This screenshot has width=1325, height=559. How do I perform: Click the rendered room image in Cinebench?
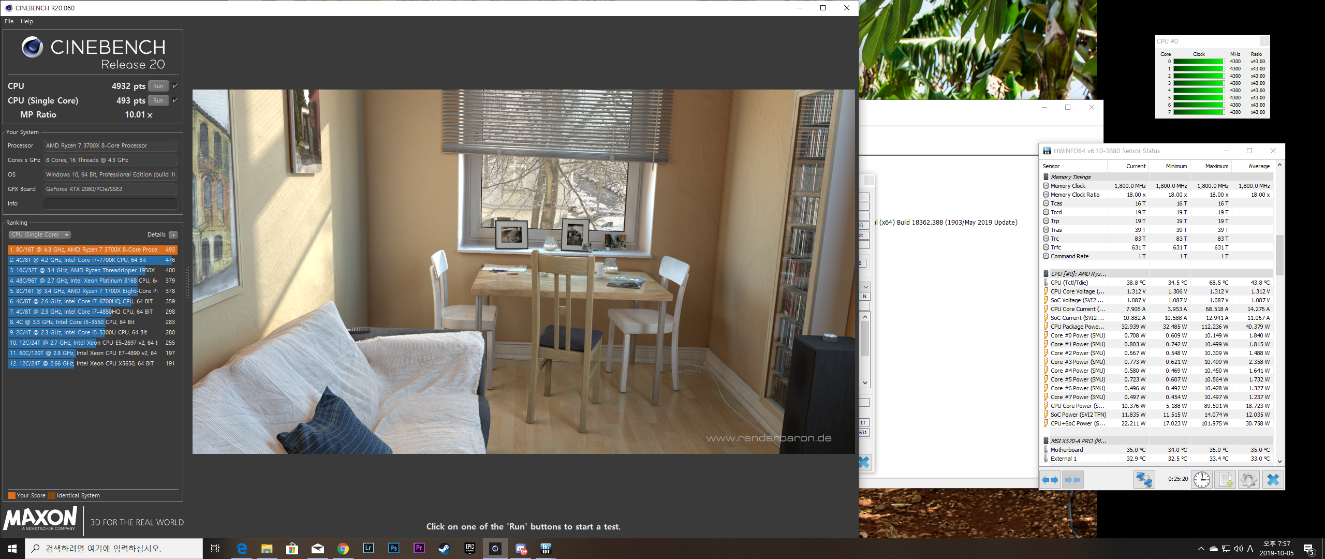click(523, 272)
